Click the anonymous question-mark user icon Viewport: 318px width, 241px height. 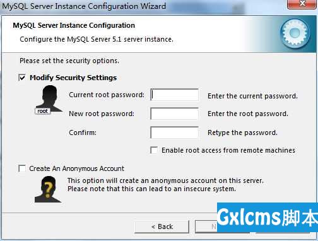[x=48, y=189]
